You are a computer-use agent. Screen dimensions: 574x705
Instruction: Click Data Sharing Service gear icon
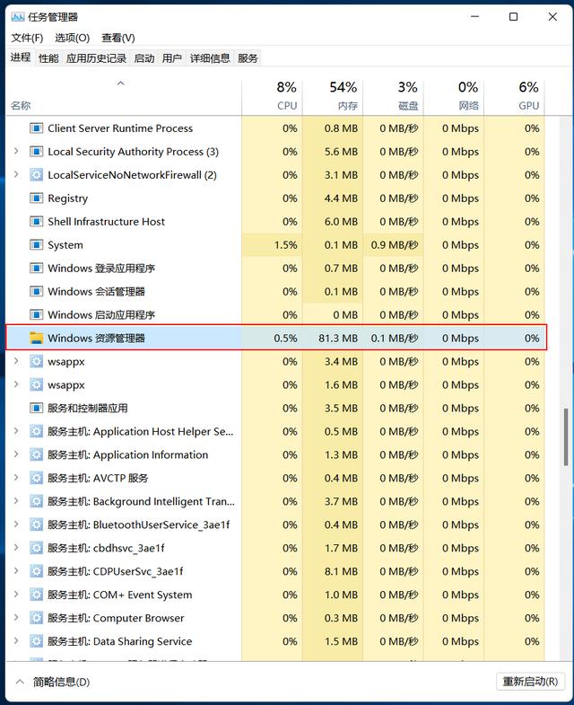[x=36, y=641]
